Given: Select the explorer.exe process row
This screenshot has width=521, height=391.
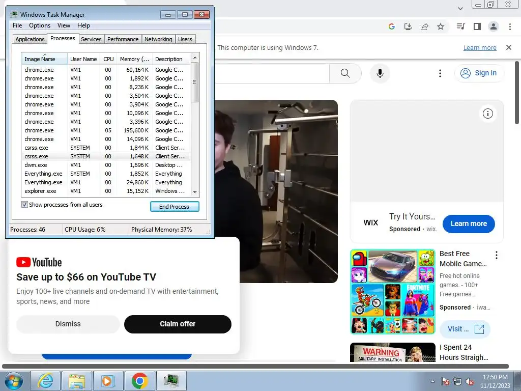Looking at the screenshot, I should pos(106,191).
